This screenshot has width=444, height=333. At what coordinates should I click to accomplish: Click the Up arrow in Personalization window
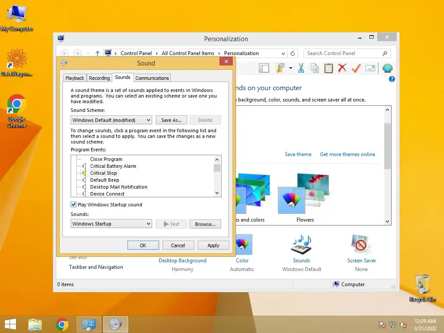(98, 53)
